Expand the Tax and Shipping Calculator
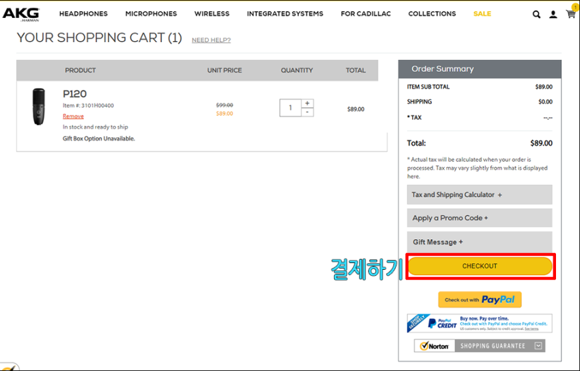Viewport: 580px width, 371px height. point(479,194)
